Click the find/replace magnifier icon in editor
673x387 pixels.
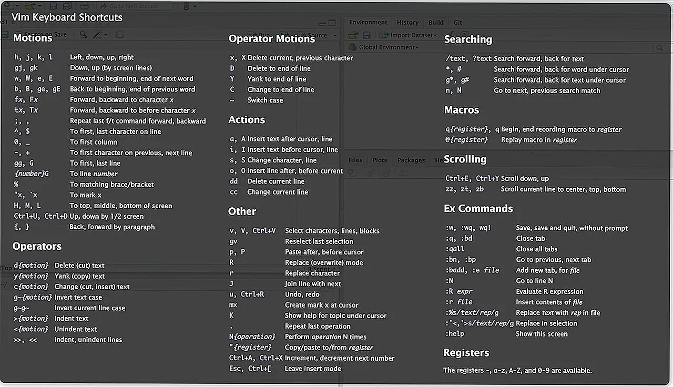click(x=83, y=35)
